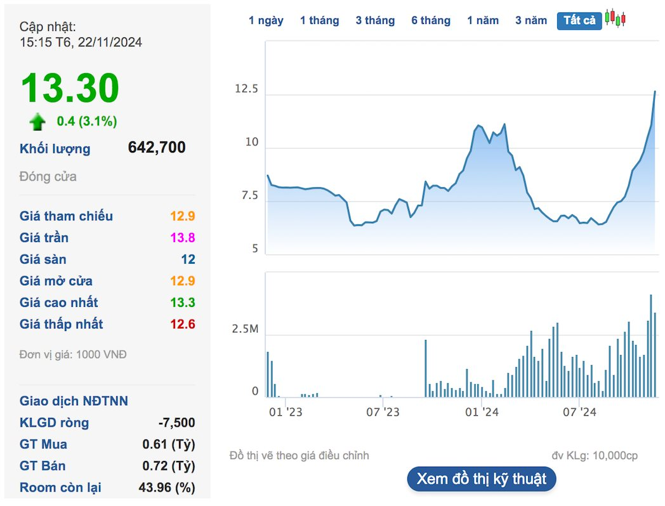
Task: Click the tallest volume bar at chart end
Action: point(651,346)
